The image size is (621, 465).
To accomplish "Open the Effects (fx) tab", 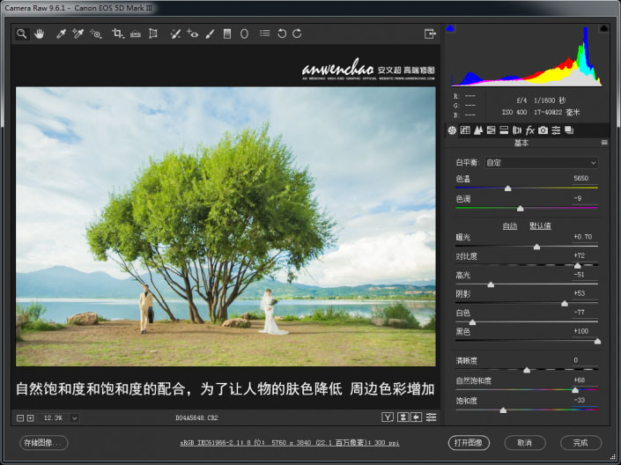I will click(530, 130).
